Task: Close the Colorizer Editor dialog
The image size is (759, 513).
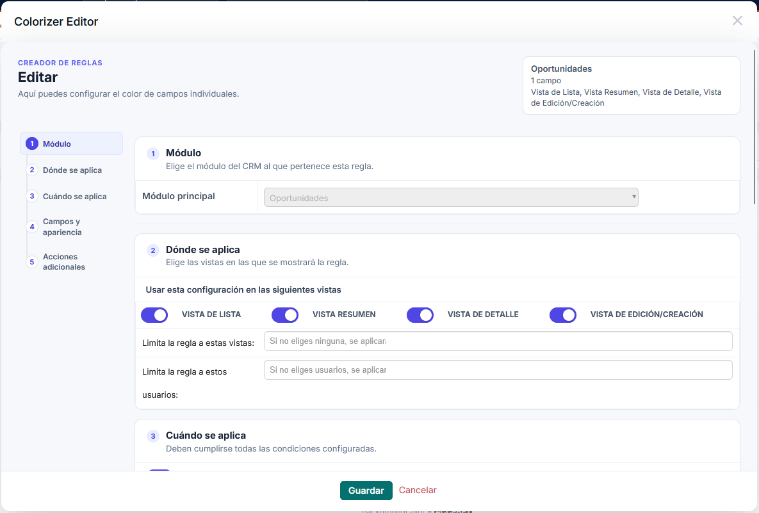Action: (737, 20)
